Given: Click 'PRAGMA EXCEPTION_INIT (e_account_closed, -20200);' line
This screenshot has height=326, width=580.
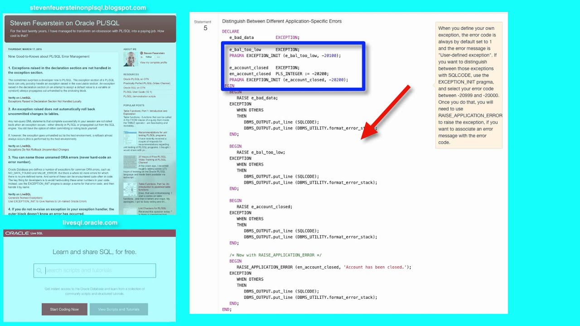Looking at the screenshot, I should (289, 80).
